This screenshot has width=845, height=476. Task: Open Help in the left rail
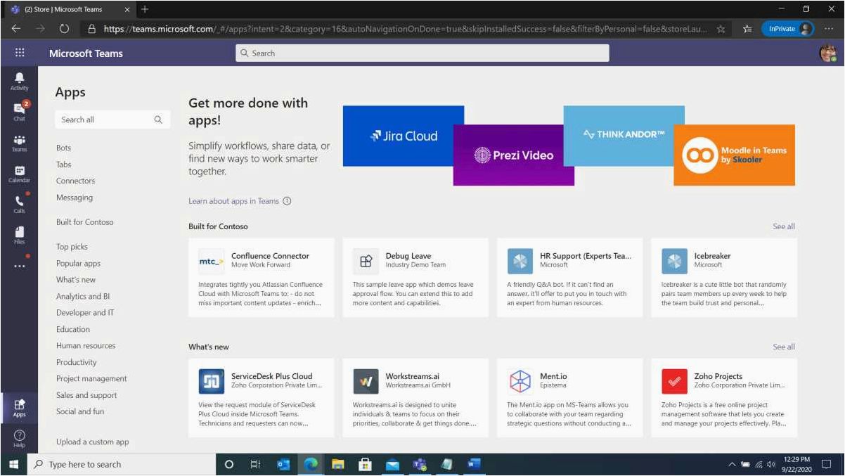[x=19, y=439]
